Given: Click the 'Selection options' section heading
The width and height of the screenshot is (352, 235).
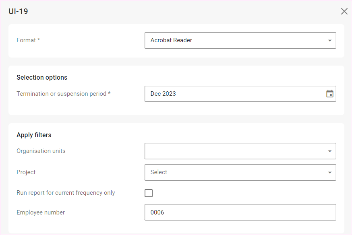Looking at the screenshot, I should [42, 77].
